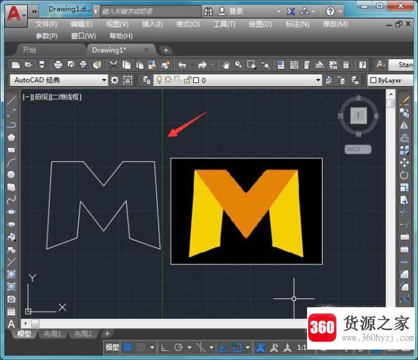Toggle object snap square icon

237,347
